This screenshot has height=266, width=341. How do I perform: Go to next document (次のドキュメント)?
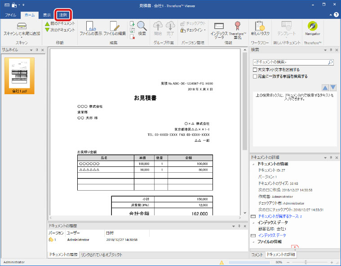pyautogui.click(x=59, y=30)
